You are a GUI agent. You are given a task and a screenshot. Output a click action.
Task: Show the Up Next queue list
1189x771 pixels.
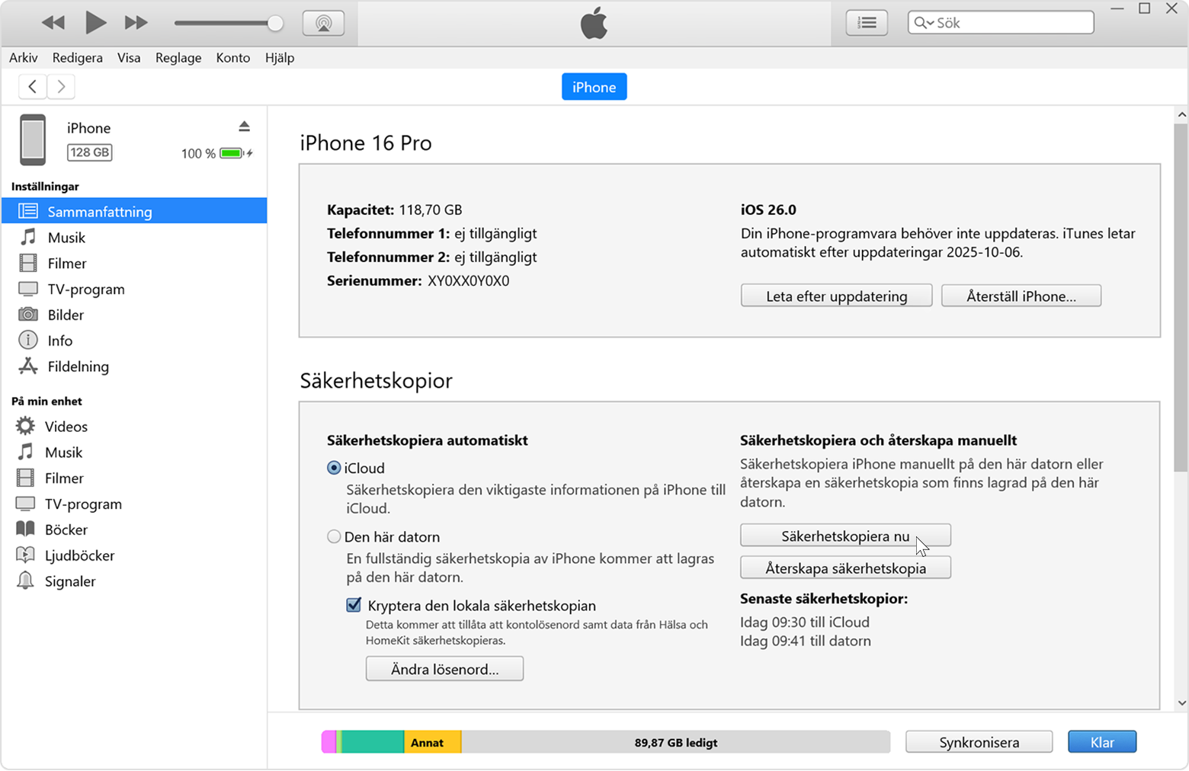[x=867, y=22]
